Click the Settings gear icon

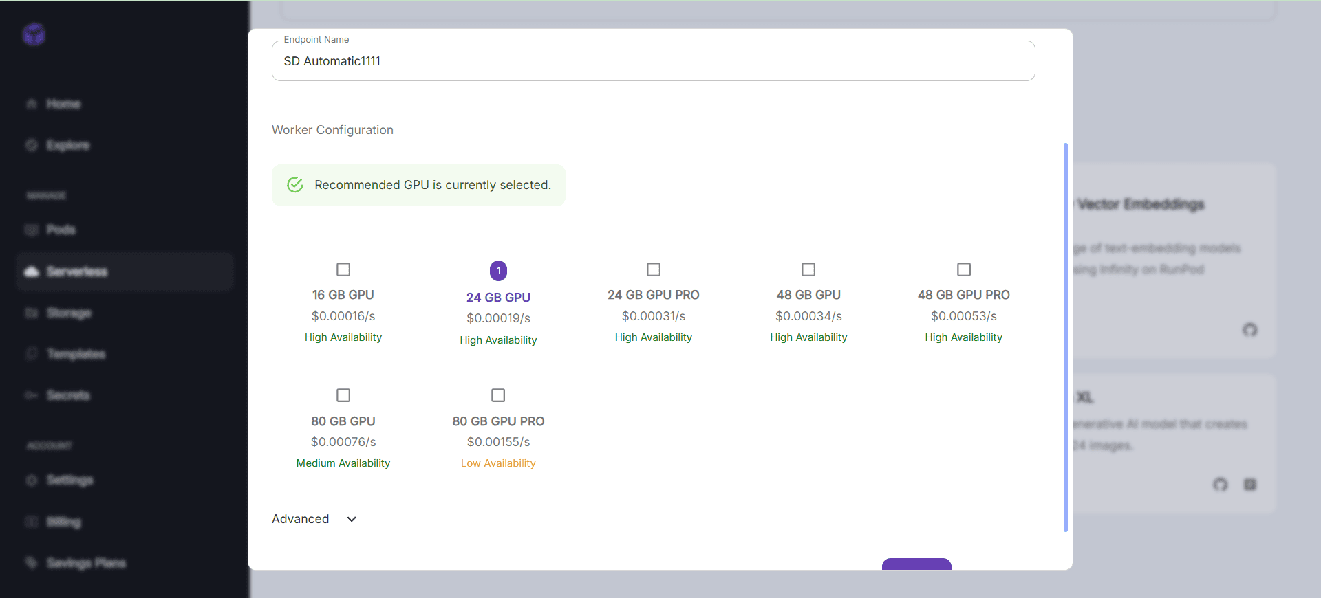tap(32, 480)
